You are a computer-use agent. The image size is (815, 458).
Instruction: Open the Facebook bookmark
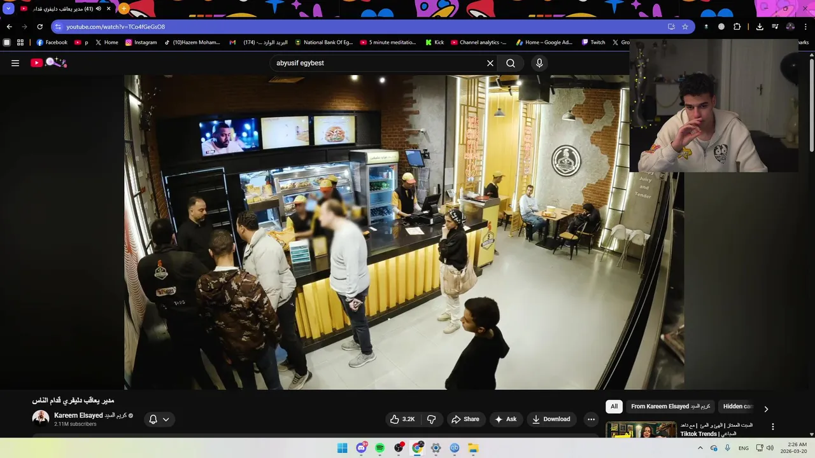pos(52,43)
